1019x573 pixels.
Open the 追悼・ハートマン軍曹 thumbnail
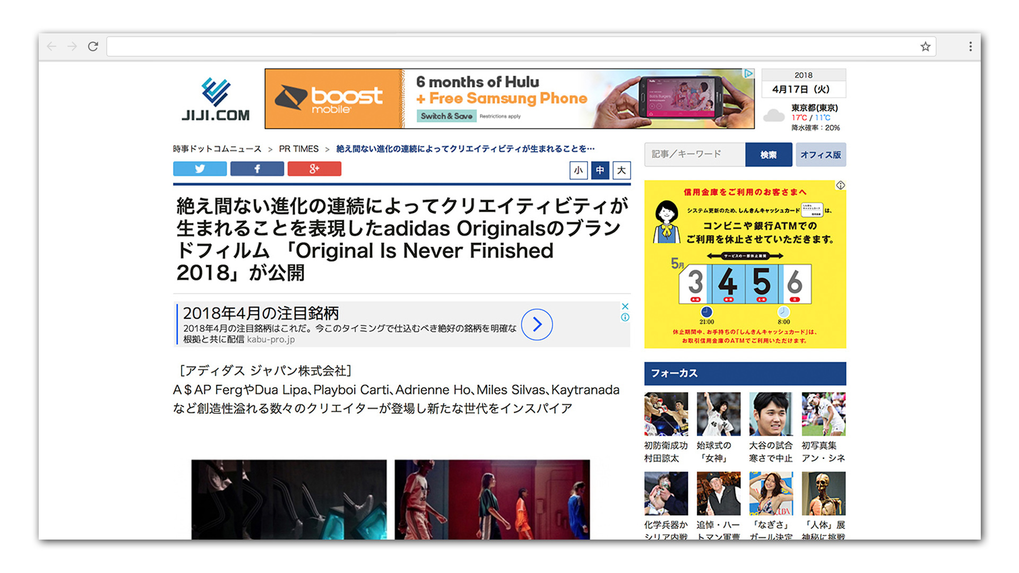[x=719, y=493]
